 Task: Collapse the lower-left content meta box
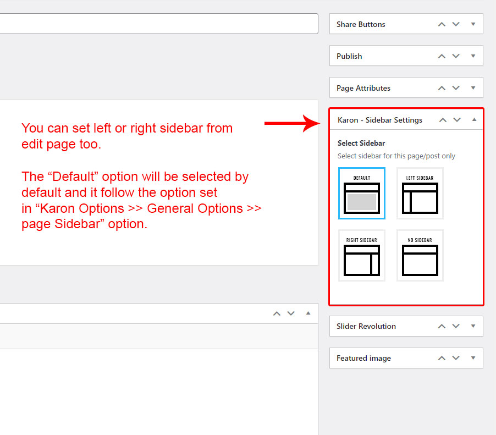coord(308,313)
